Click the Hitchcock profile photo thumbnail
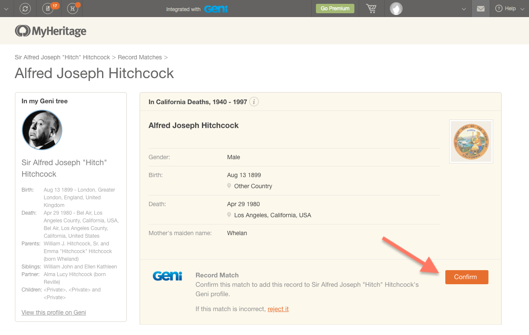This screenshot has width=529, height=335. click(42, 130)
